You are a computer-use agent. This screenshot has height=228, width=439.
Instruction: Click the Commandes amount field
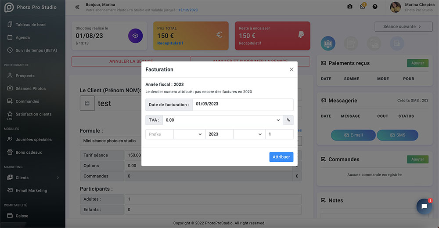209,176
